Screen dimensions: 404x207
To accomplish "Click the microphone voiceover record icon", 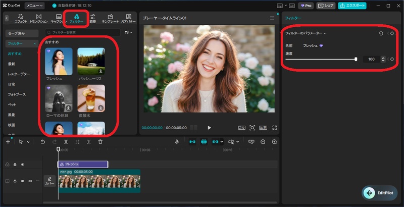I will tap(177, 142).
